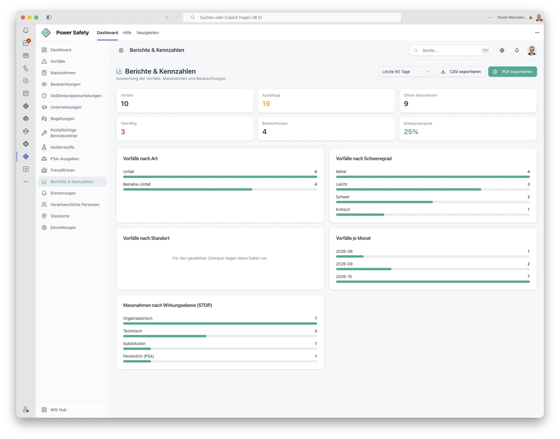Screen dimensions: 560x439
Task: Open Einstellungen sidebar item
Action: [72, 228]
